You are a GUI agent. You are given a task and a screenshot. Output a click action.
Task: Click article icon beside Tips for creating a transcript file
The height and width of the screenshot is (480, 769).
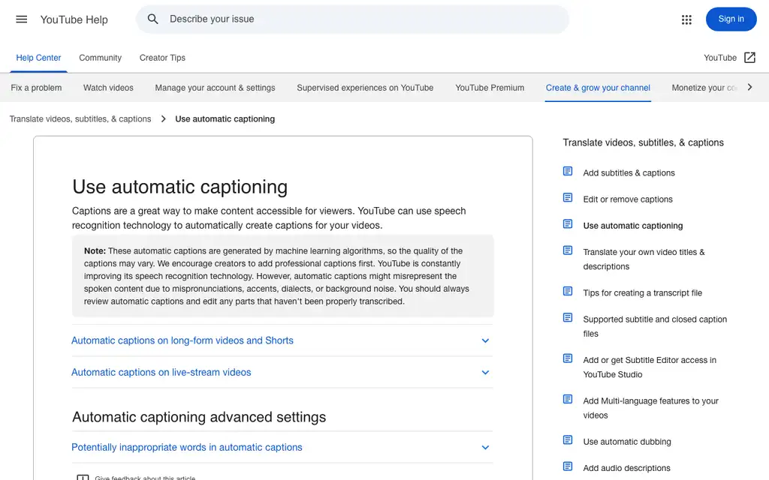pos(568,292)
